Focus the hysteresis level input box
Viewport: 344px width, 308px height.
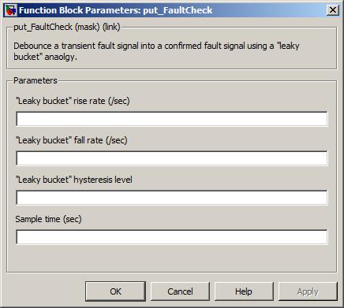(172, 198)
